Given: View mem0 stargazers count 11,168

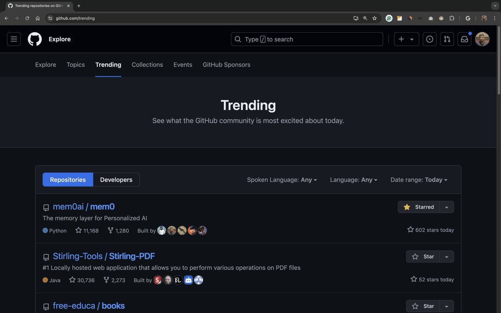Looking at the screenshot, I should click(87, 230).
